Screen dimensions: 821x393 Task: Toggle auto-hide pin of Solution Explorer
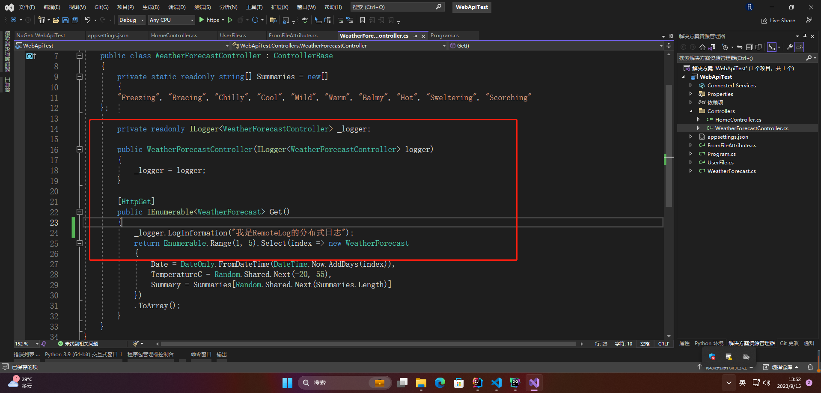click(805, 36)
